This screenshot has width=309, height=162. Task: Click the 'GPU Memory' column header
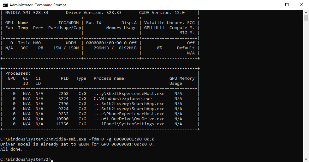tap(182, 78)
